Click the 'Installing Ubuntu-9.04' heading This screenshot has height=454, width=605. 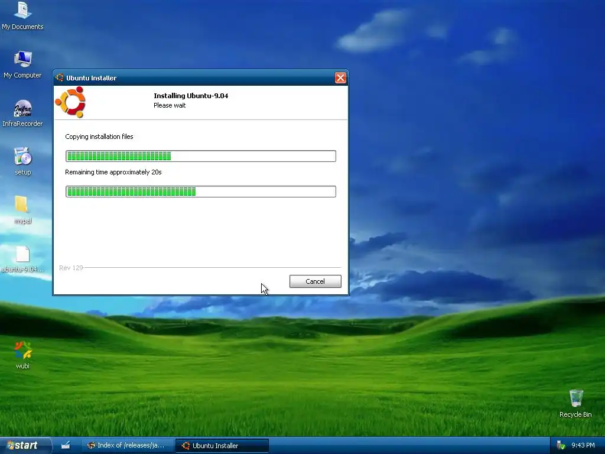[x=191, y=96]
